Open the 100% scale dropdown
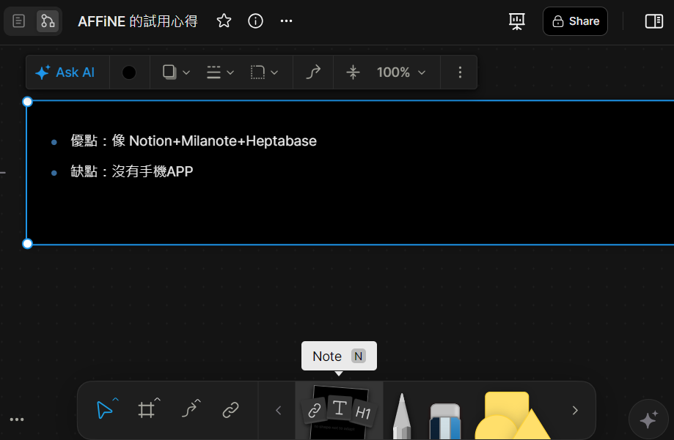The height and width of the screenshot is (440, 674). (401, 72)
